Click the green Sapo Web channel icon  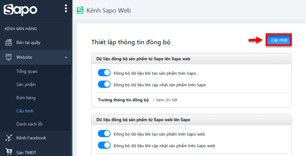80,10
